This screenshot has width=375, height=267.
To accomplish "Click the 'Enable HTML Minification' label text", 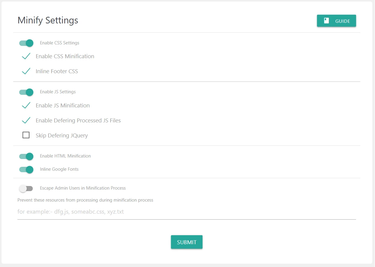I will 65,156.
